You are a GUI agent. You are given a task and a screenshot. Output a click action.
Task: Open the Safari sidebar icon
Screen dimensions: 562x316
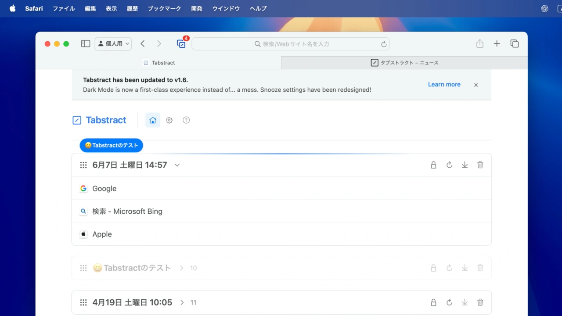(x=86, y=43)
